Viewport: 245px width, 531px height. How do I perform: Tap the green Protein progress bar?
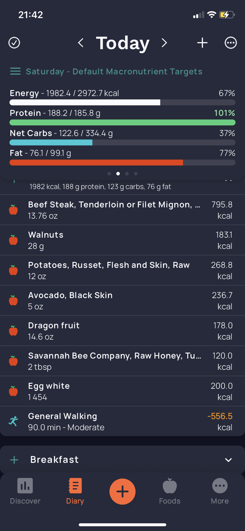tap(122, 122)
